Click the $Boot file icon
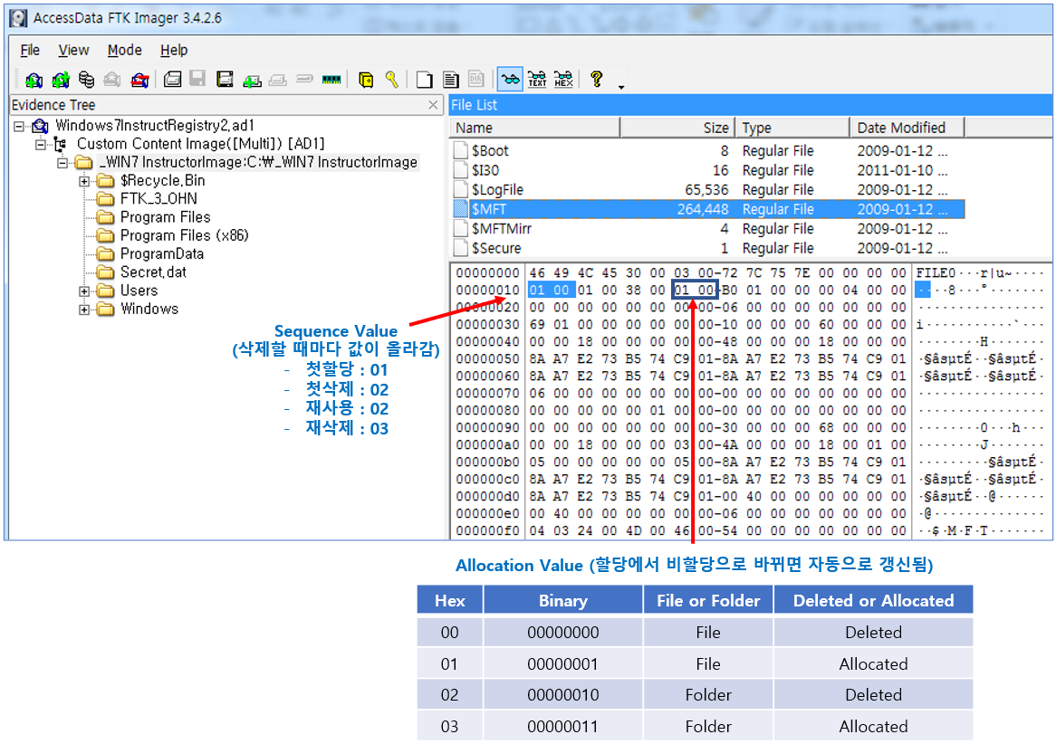The image size is (1056, 744). click(x=461, y=150)
